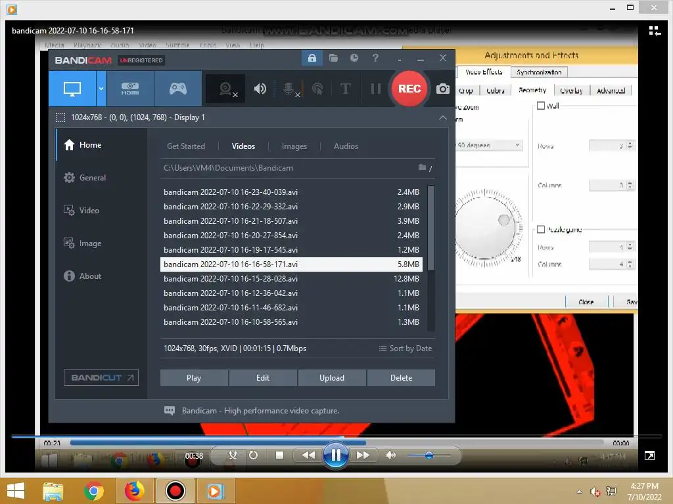Open the BANDICUT link button

(101, 377)
